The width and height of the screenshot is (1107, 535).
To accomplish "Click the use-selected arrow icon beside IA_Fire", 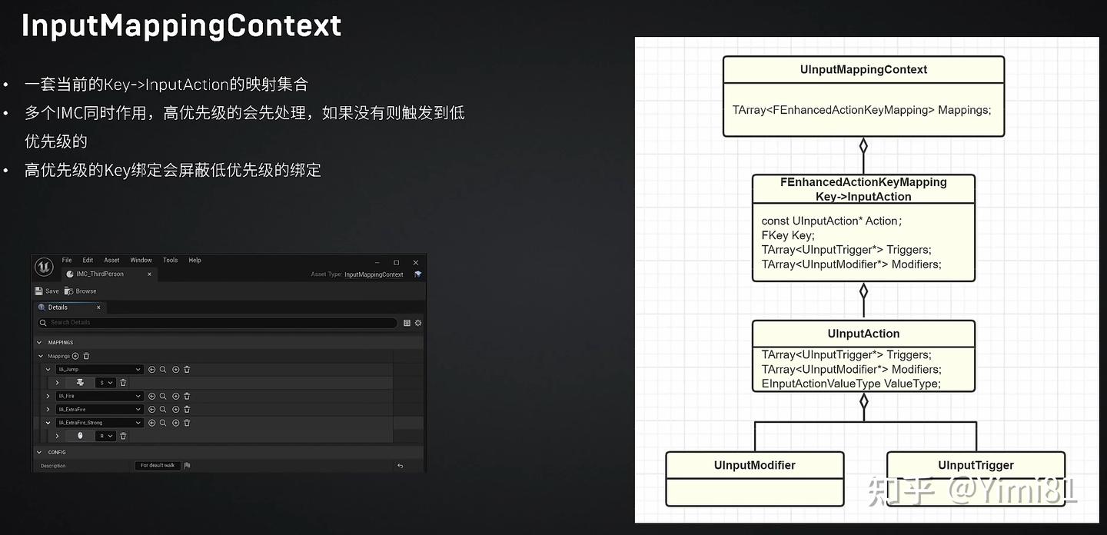I will 151,396.
